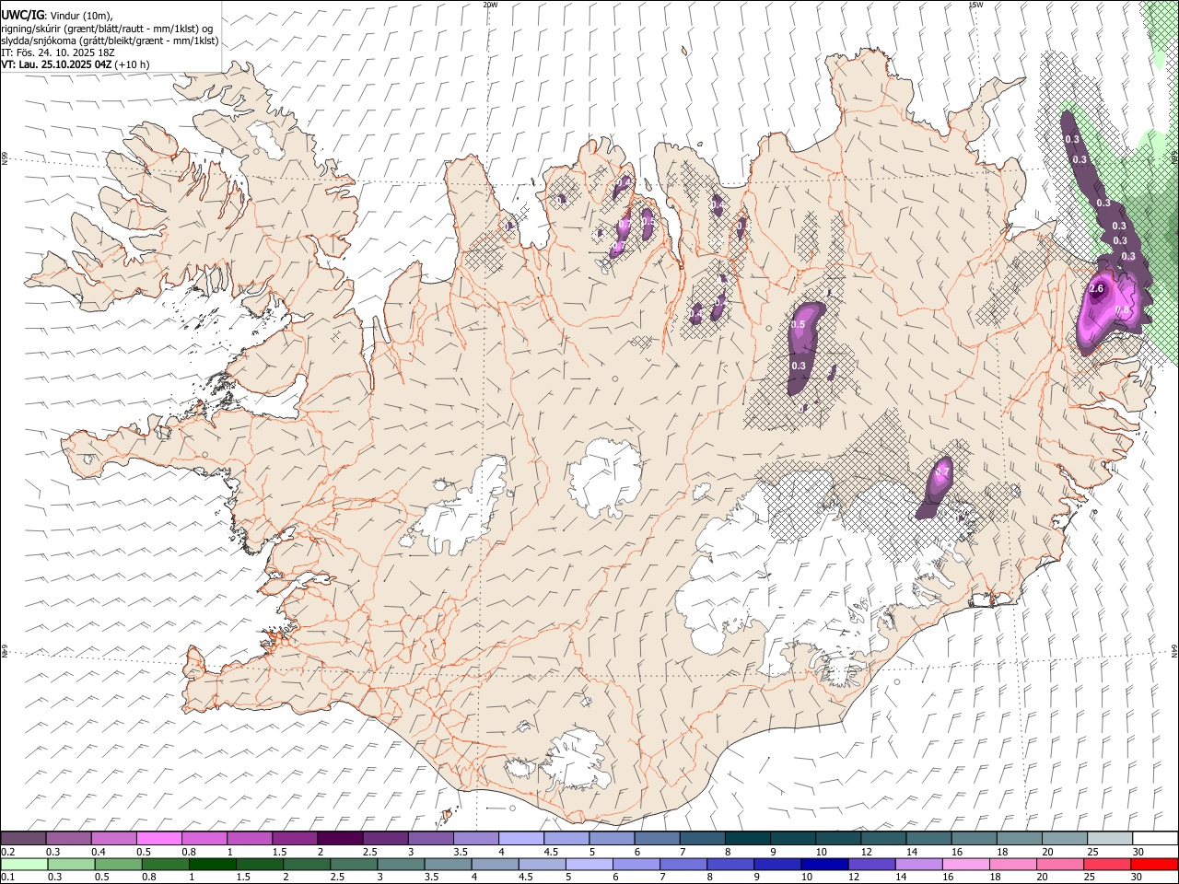1179x884 pixels.
Task: Click the "2.6" precipitation value in east Iceland
Action: [1096, 289]
